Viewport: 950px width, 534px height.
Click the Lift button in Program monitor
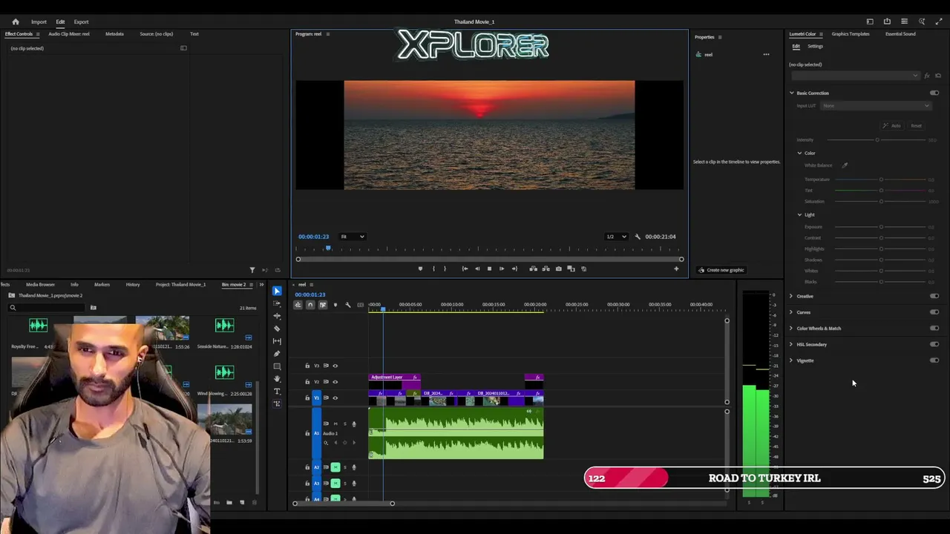click(533, 268)
